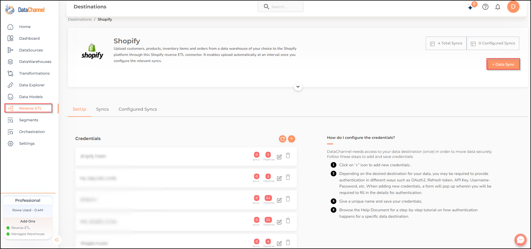
Task: Click 'How do I configure the credentials?' heading
Action: pyautogui.click(x=361, y=138)
